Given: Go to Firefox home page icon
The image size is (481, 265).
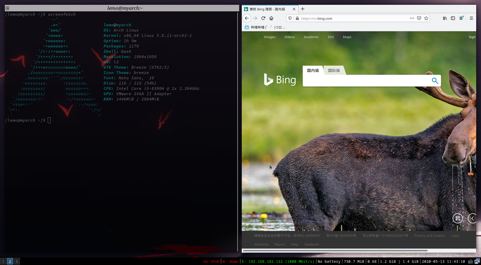Looking at the screenshot, I should pyautogui.click(x=271, y=18).
